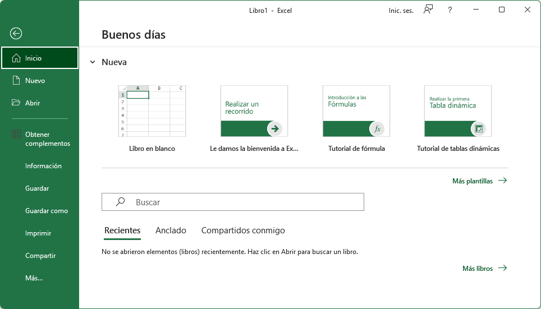Click 'Le damos la bienvenida a Ex...' label

(x=254, y=149)
